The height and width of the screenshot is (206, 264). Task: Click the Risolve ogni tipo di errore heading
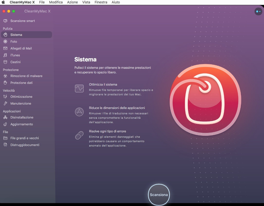point(107,131)
